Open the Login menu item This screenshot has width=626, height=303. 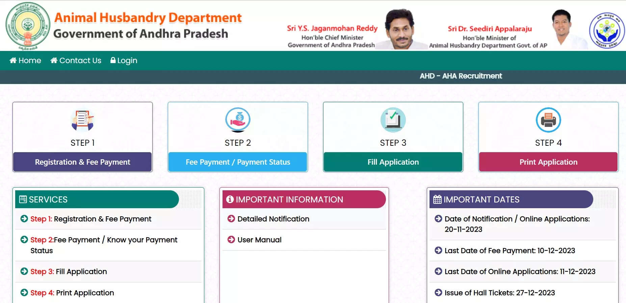(x=124, y=60)
